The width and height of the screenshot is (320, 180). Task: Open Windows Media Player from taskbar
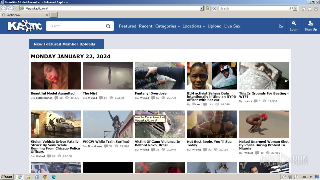(x=37, y=177)
